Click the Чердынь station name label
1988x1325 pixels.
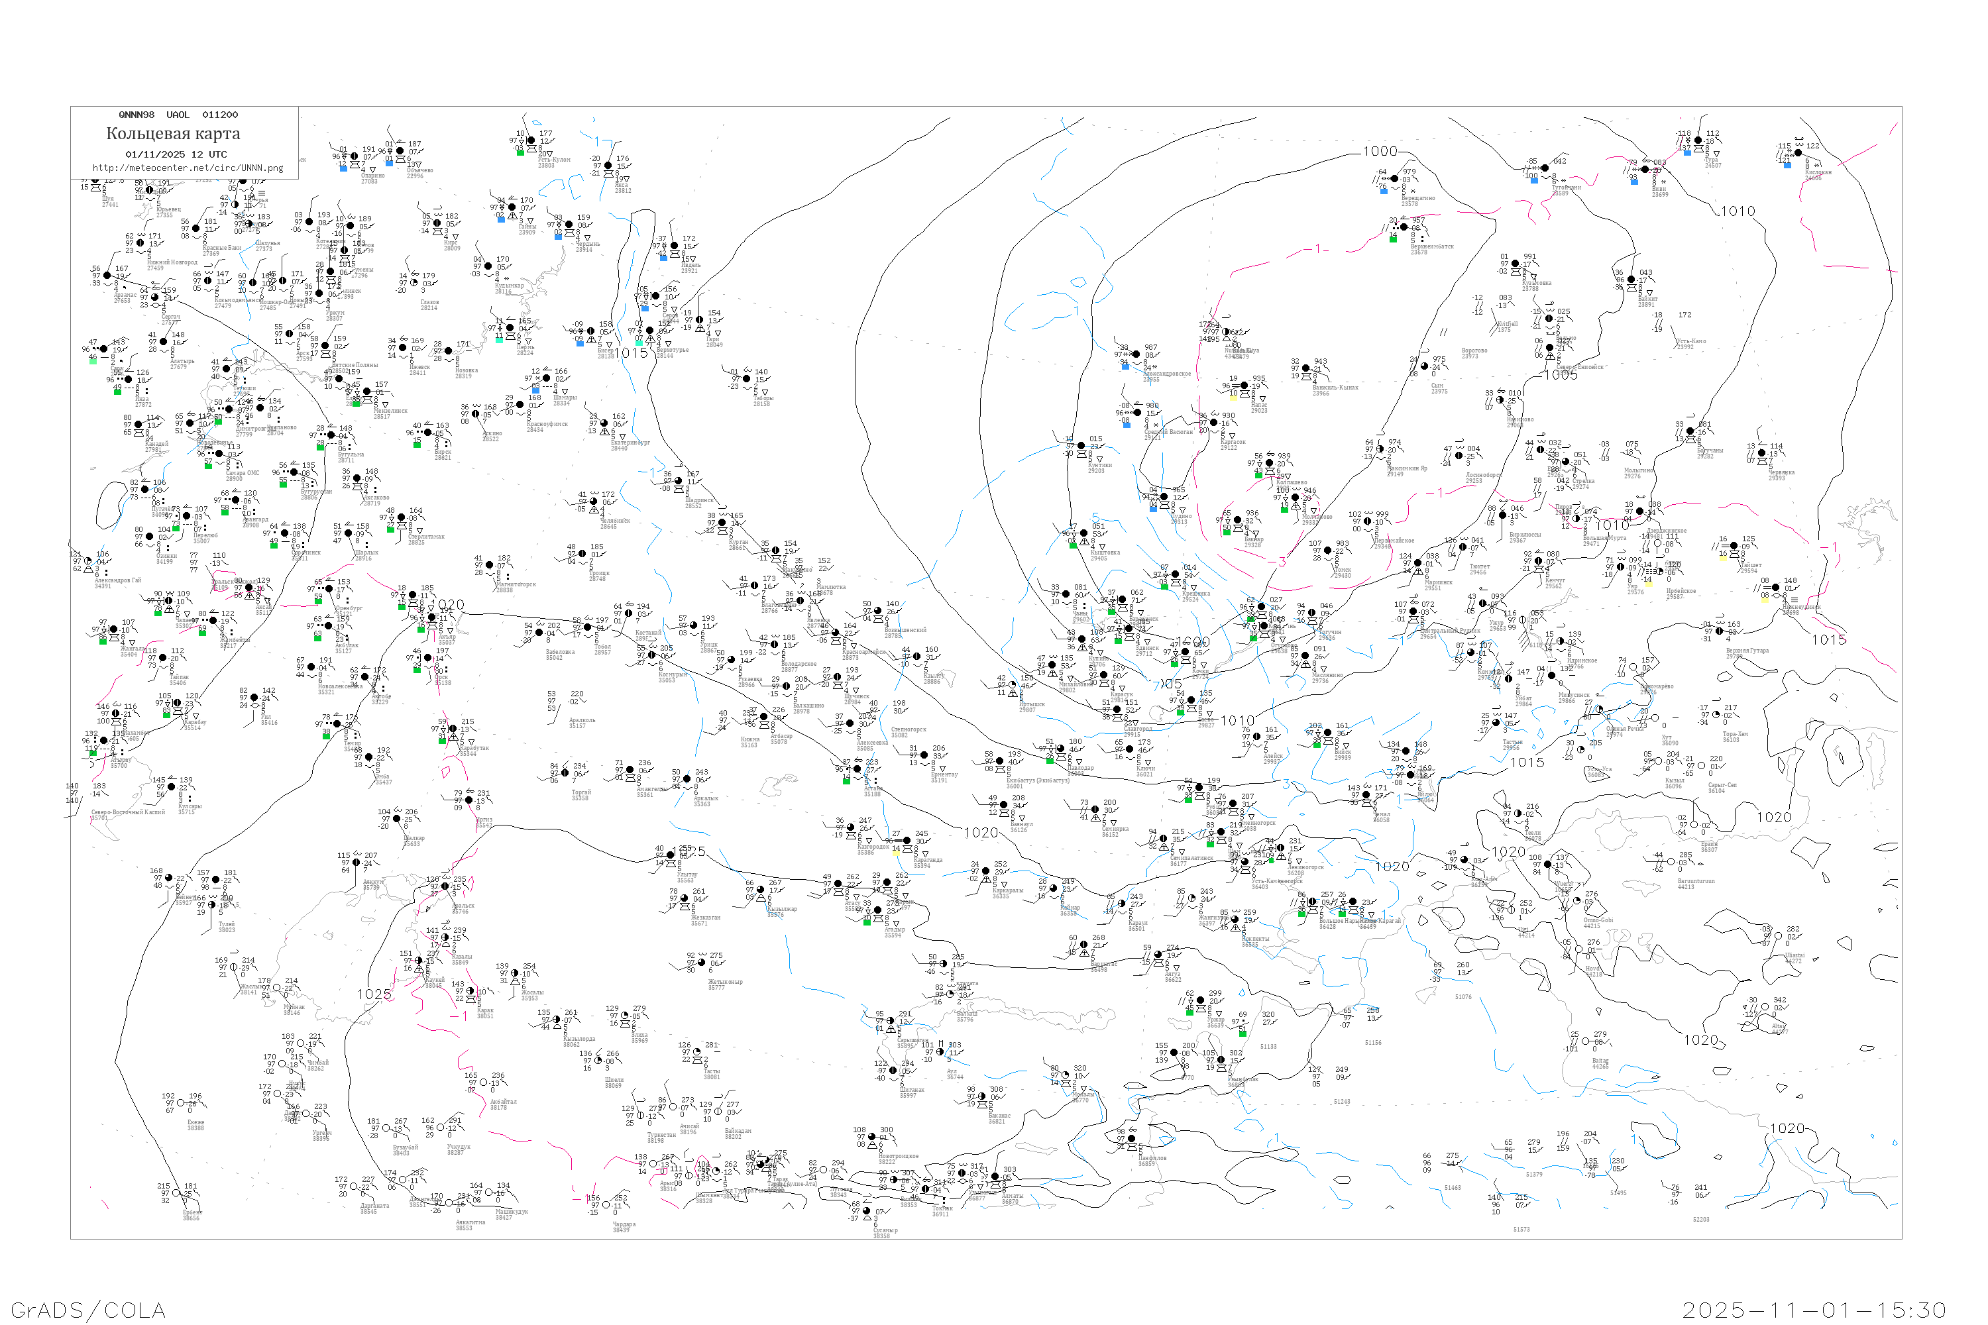coord(587,244)
